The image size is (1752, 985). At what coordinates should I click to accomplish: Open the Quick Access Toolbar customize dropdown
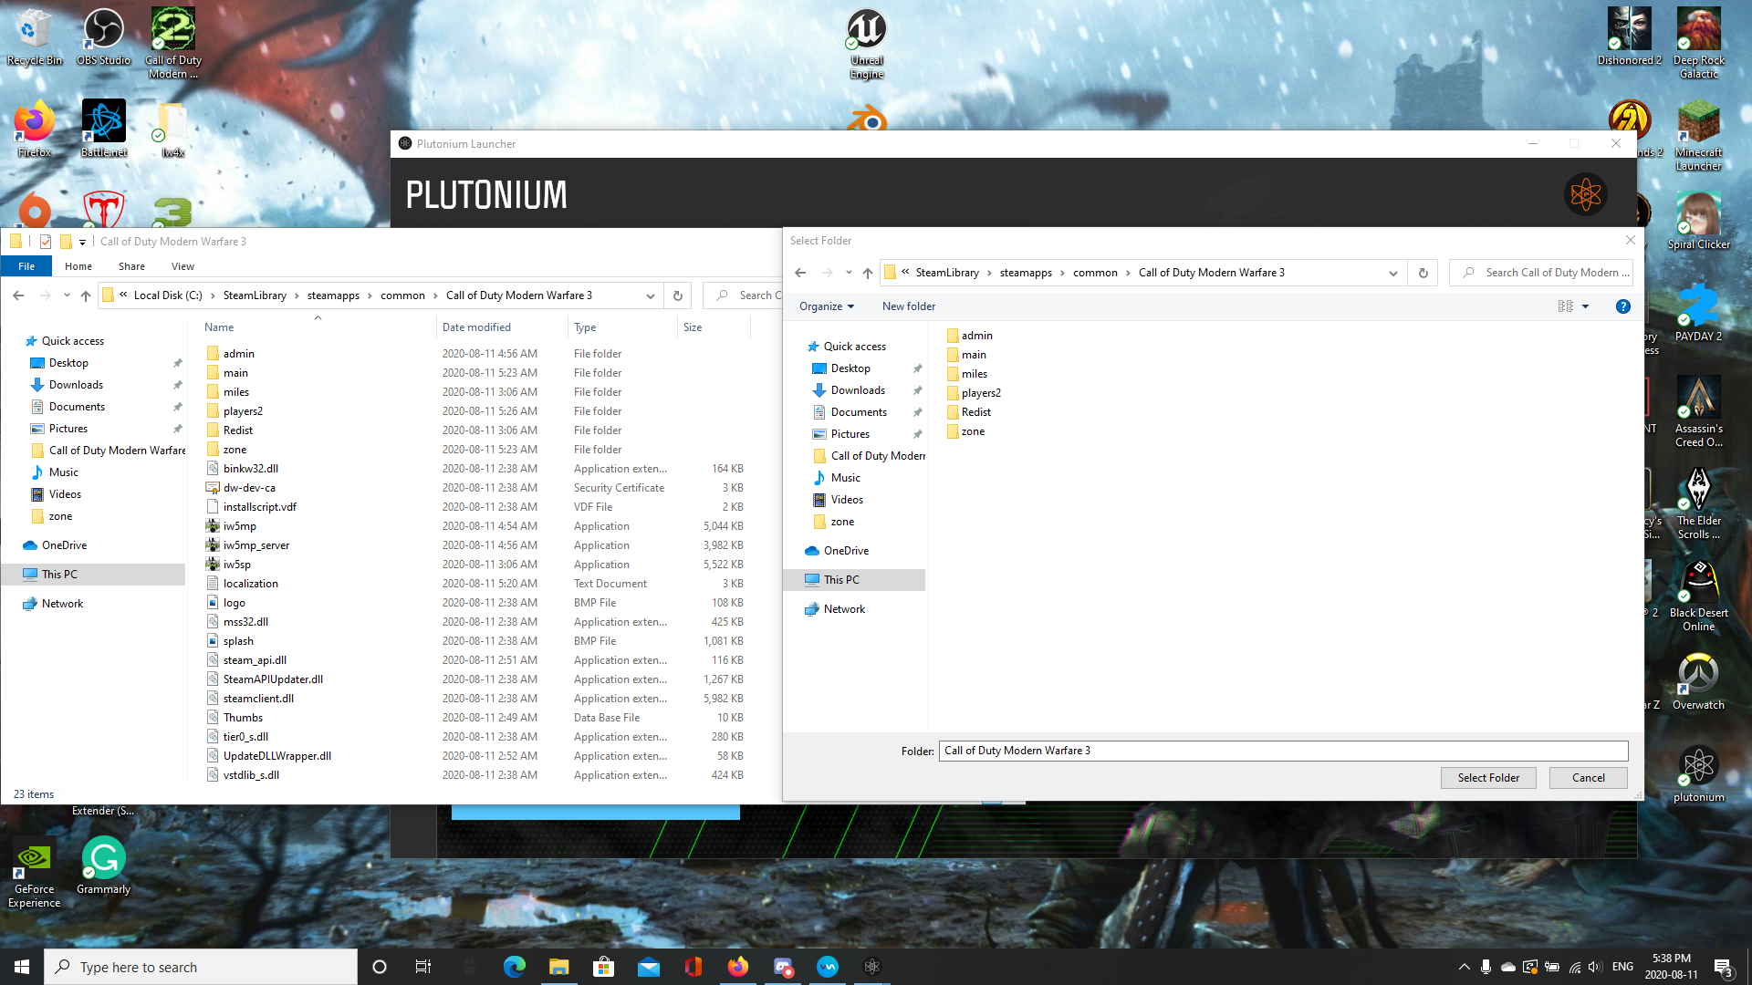(82, 242)
